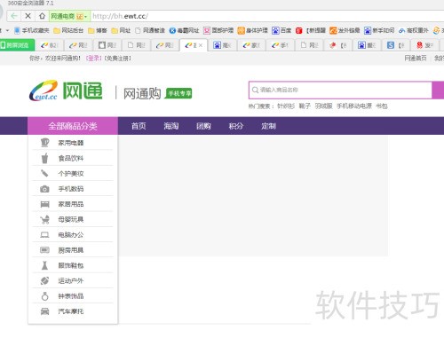The image size is (444, 338).
Task: Open the 博客 bookmark folder
Action: (98, 30)
